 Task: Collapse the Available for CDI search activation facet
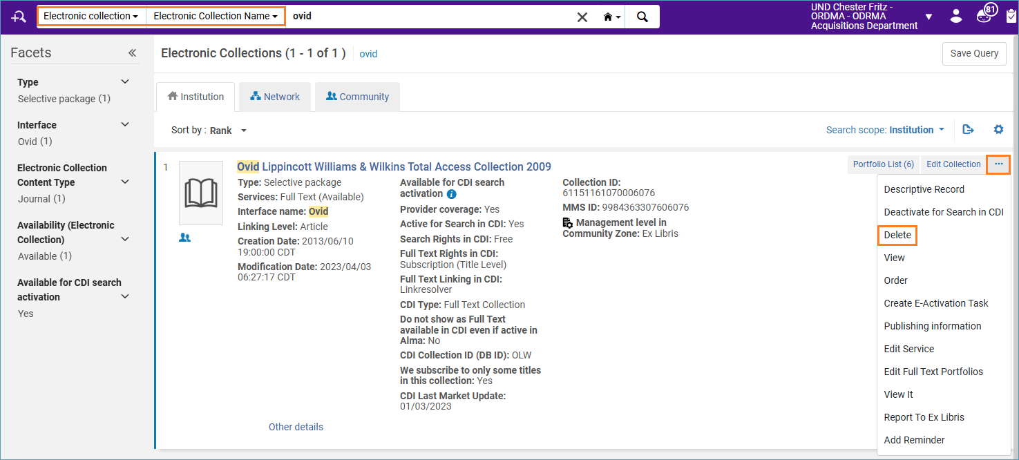tap(125, 296)
